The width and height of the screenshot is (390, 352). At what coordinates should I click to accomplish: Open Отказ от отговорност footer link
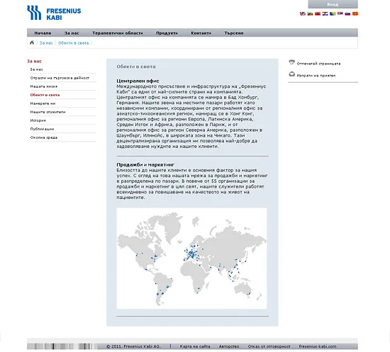(269, 346)
